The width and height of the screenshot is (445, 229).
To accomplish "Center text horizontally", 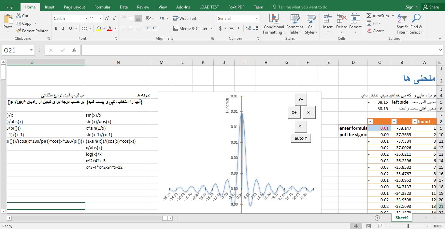I will [x=131, y=28].
